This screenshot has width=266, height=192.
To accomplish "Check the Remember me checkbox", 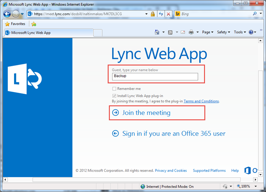I will point(114,89).
